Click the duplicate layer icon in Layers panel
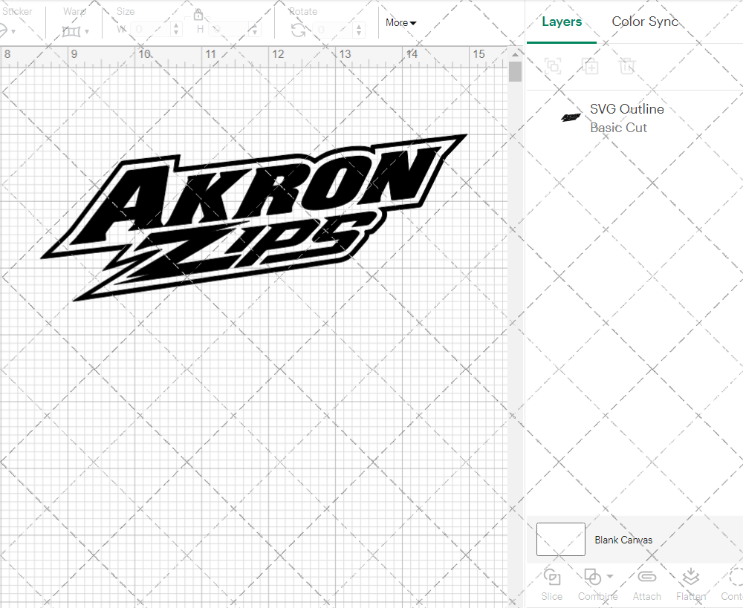This screenshot has height=608, width=743. pos(591,66)
